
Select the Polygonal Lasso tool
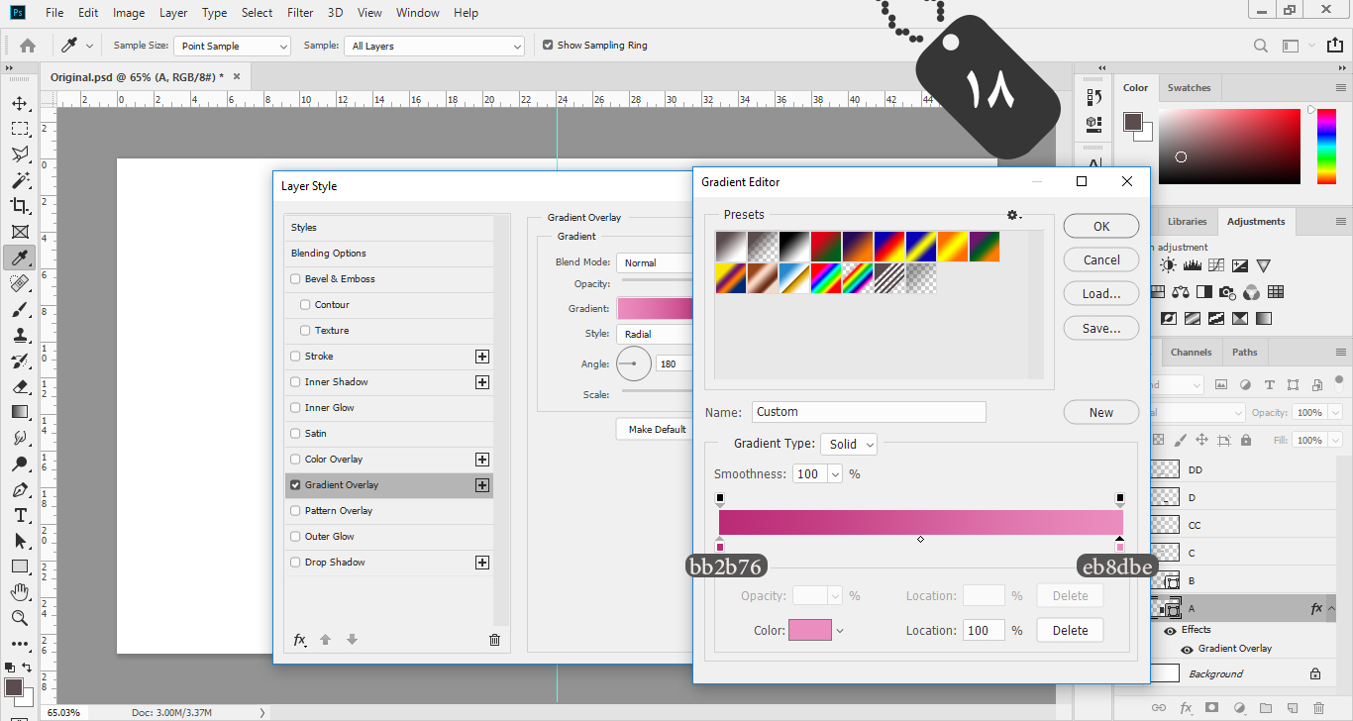point(20,154)
